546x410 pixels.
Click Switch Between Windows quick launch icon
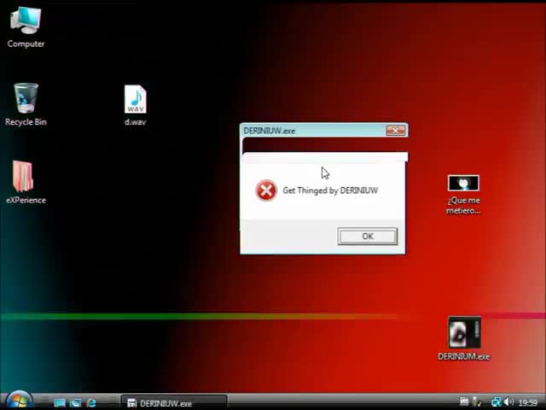coord(75,402)
